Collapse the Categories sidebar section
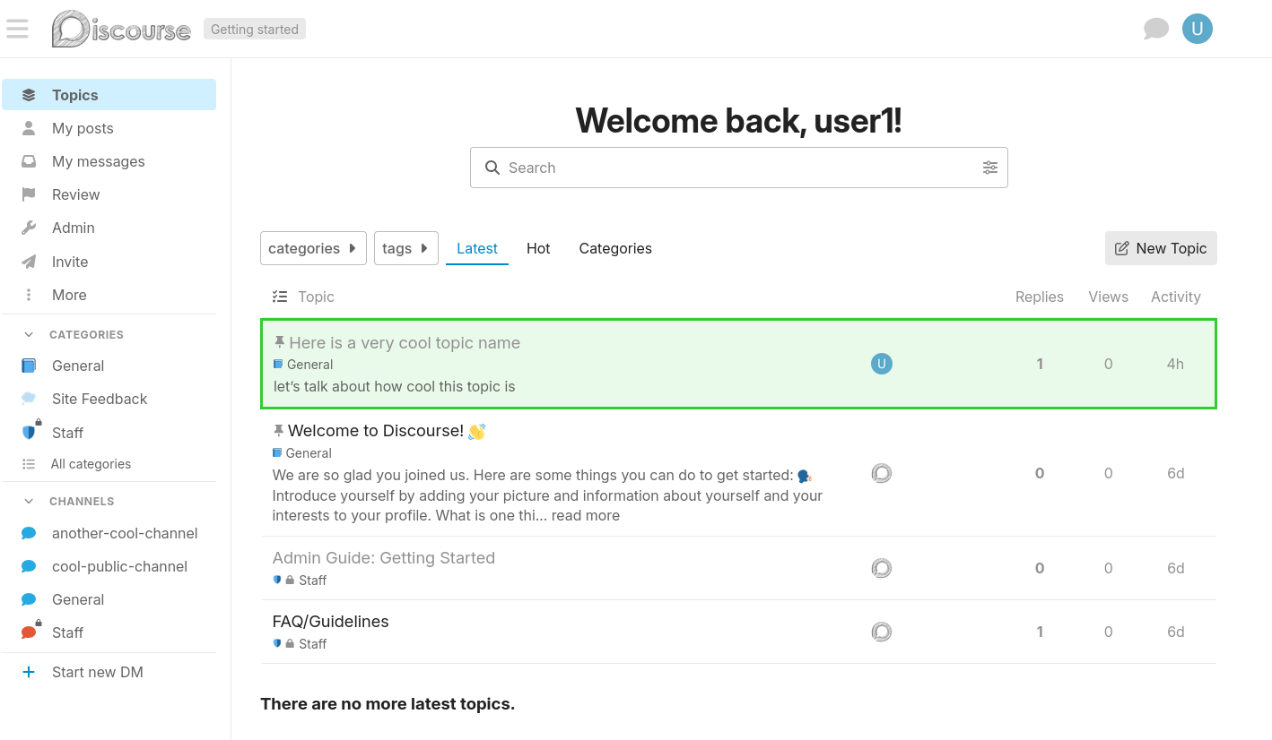1272x740 pixels. pyautogui.click(x=29, y=334)
